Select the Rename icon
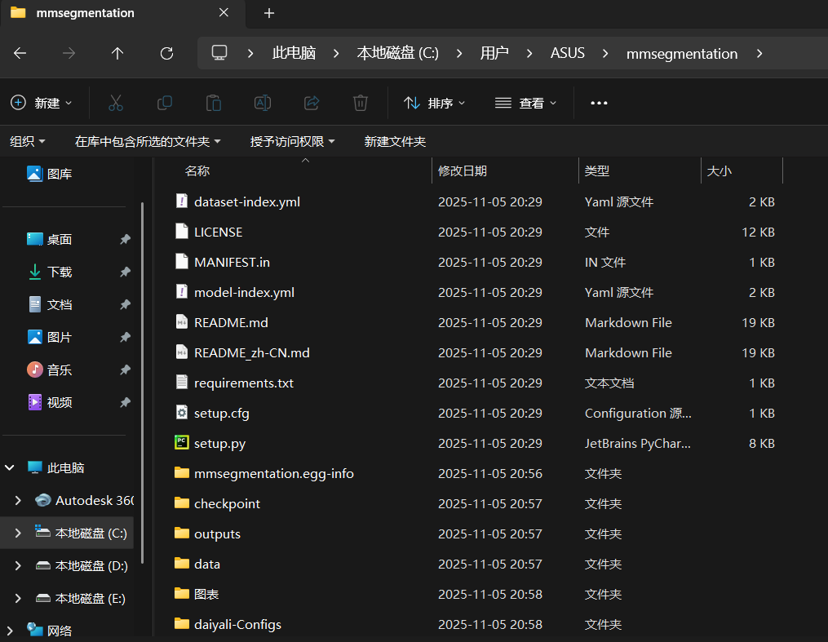This screenshot has height=642, width=828. pos(263,103)
